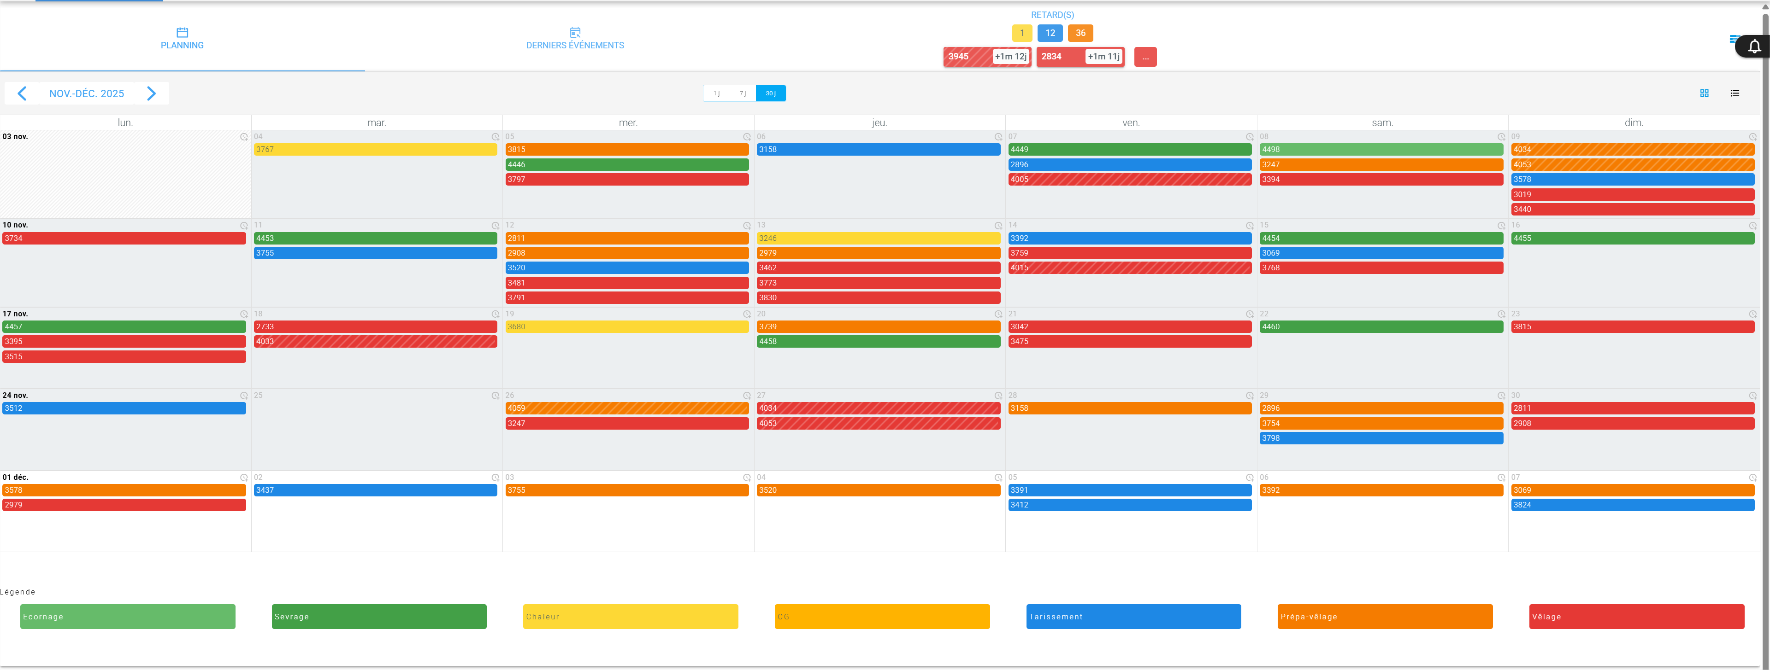
Task: Click the Tarissement legend swatch
Action: pos(1134,617)
